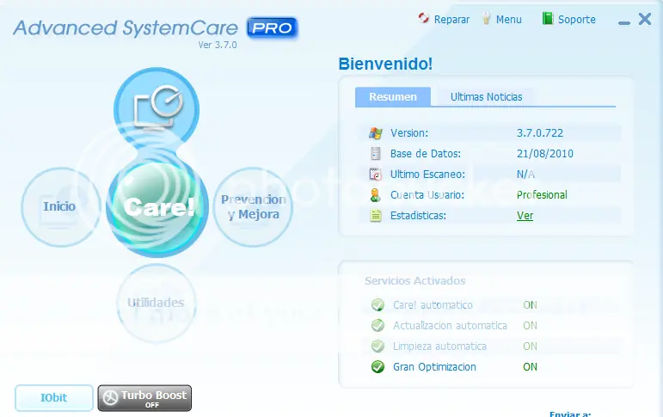Toggle the Turbo Boost OFF button
Screen dimensions: 663x417
click(x=144, y=398)
